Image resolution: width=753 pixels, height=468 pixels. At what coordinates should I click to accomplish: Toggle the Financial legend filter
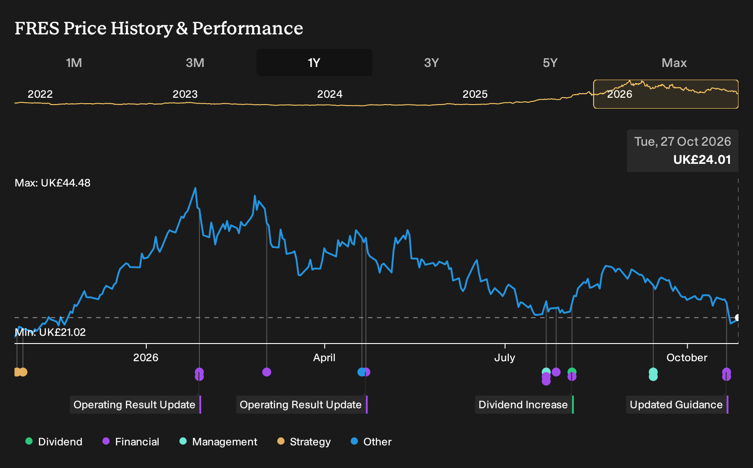(x=131, y=442)
